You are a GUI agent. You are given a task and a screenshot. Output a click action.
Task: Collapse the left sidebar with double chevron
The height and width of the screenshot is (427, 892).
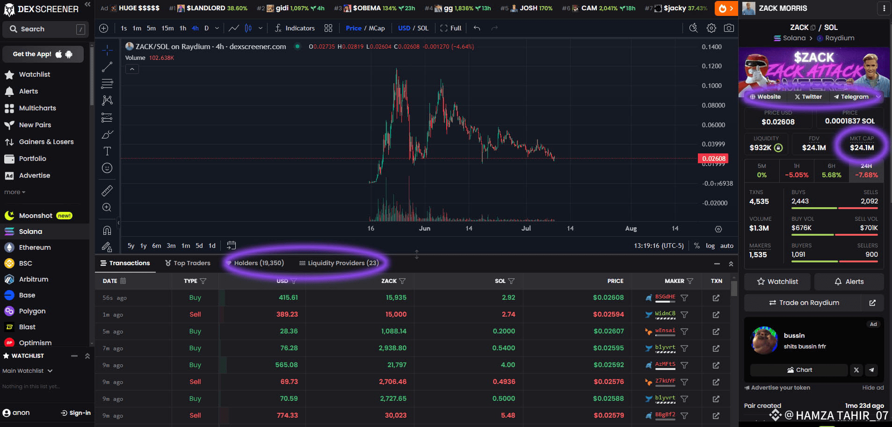point(87,4)
